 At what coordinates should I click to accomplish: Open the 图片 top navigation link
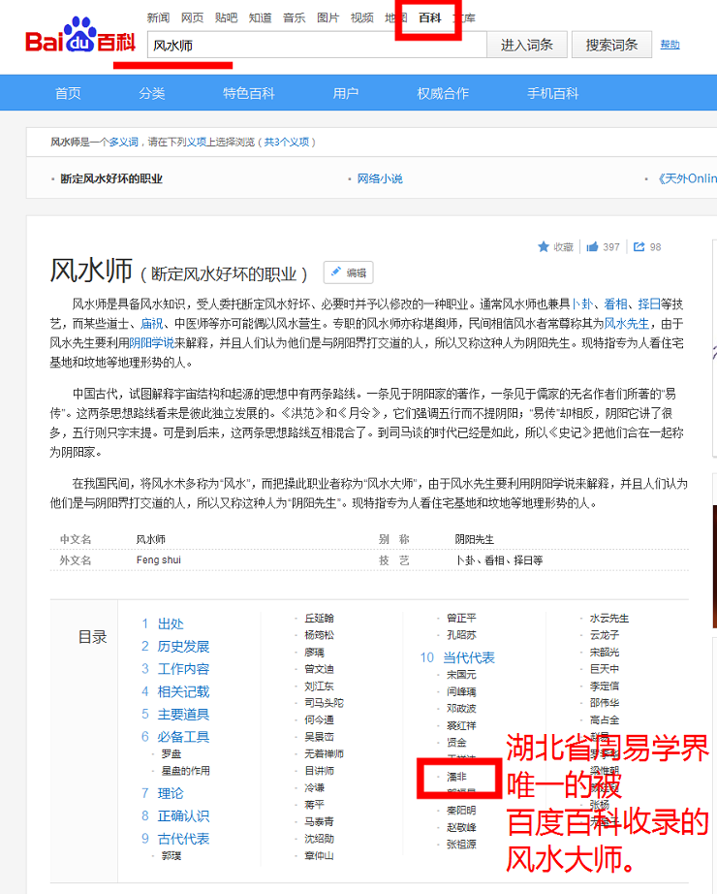pyautogui.click(x=327, y=17)
